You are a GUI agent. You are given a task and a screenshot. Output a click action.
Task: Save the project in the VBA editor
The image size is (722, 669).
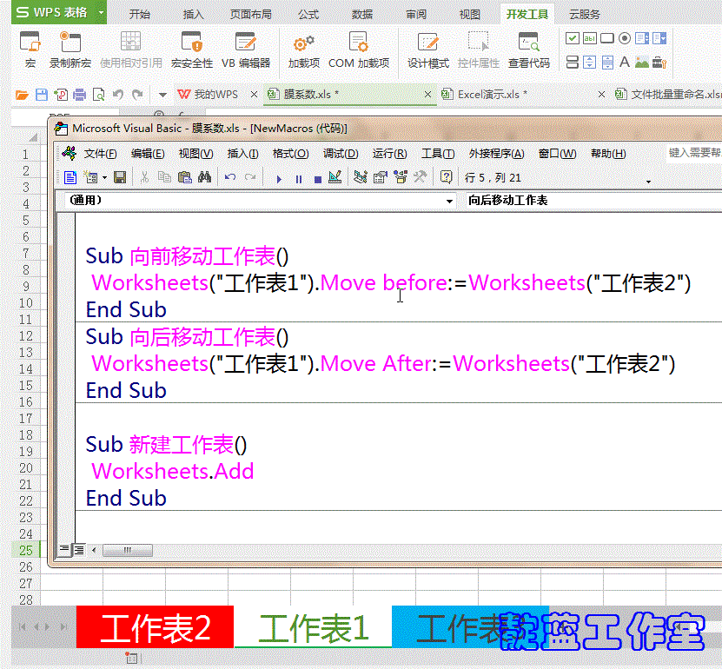(118, 177)
